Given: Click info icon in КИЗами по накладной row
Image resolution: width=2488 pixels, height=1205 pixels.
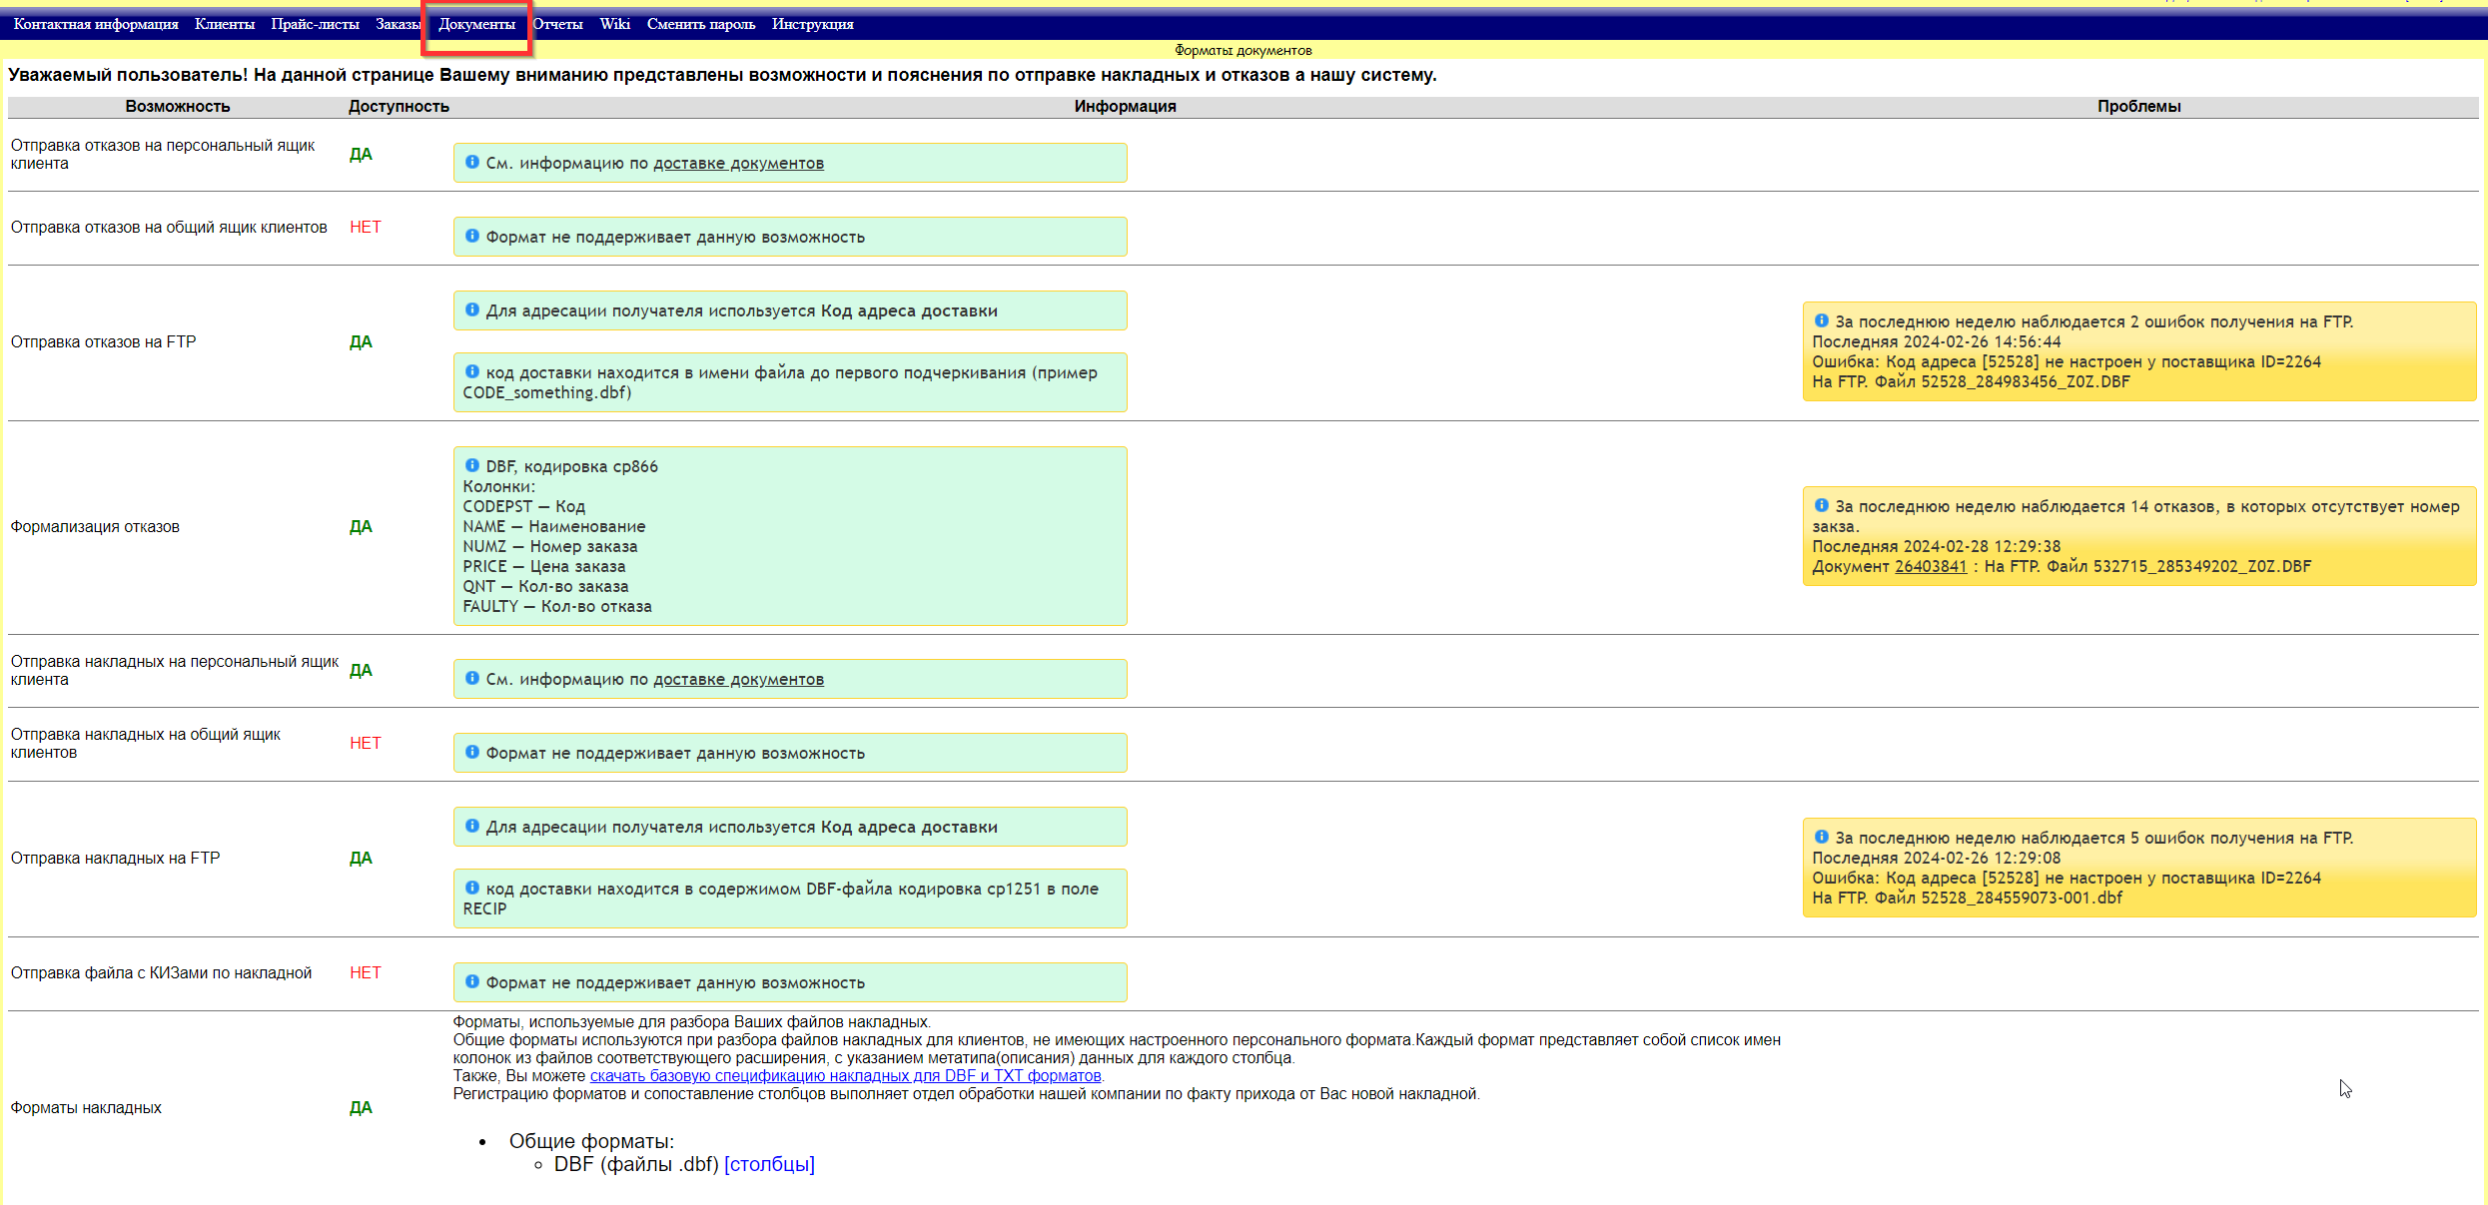Looking at the screenshot, I should (472, 981).
